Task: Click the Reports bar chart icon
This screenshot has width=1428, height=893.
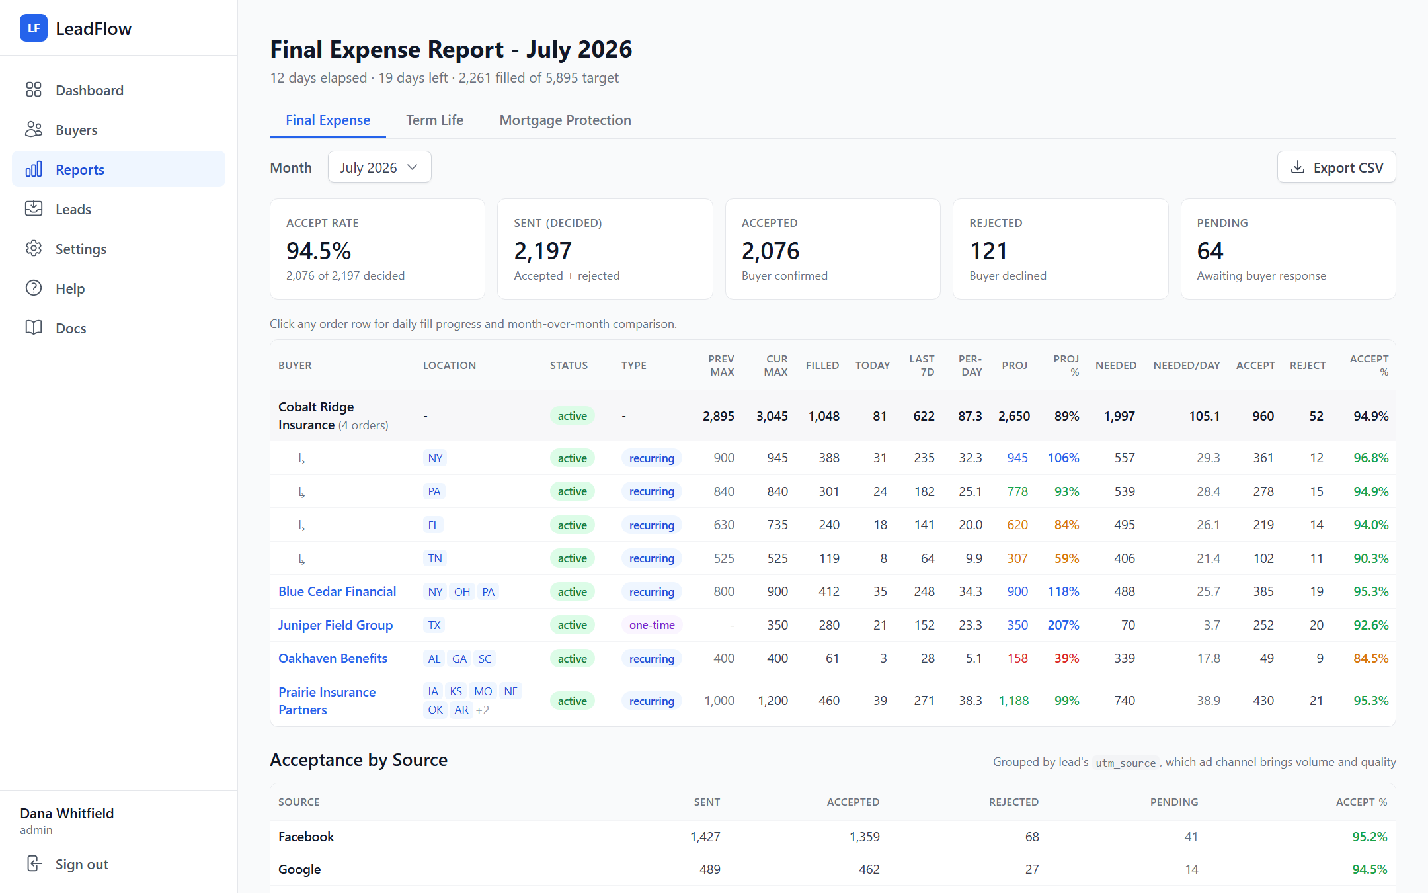Action: point(34,169)
